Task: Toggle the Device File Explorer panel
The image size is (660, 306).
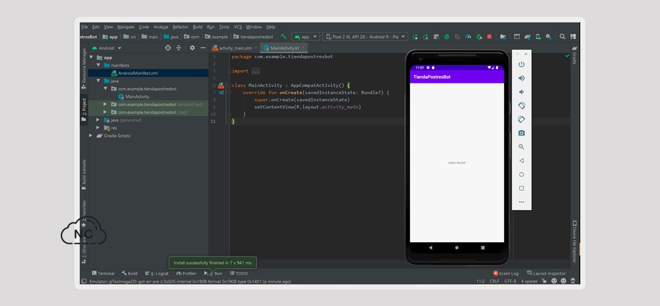Action: [574, 241]
